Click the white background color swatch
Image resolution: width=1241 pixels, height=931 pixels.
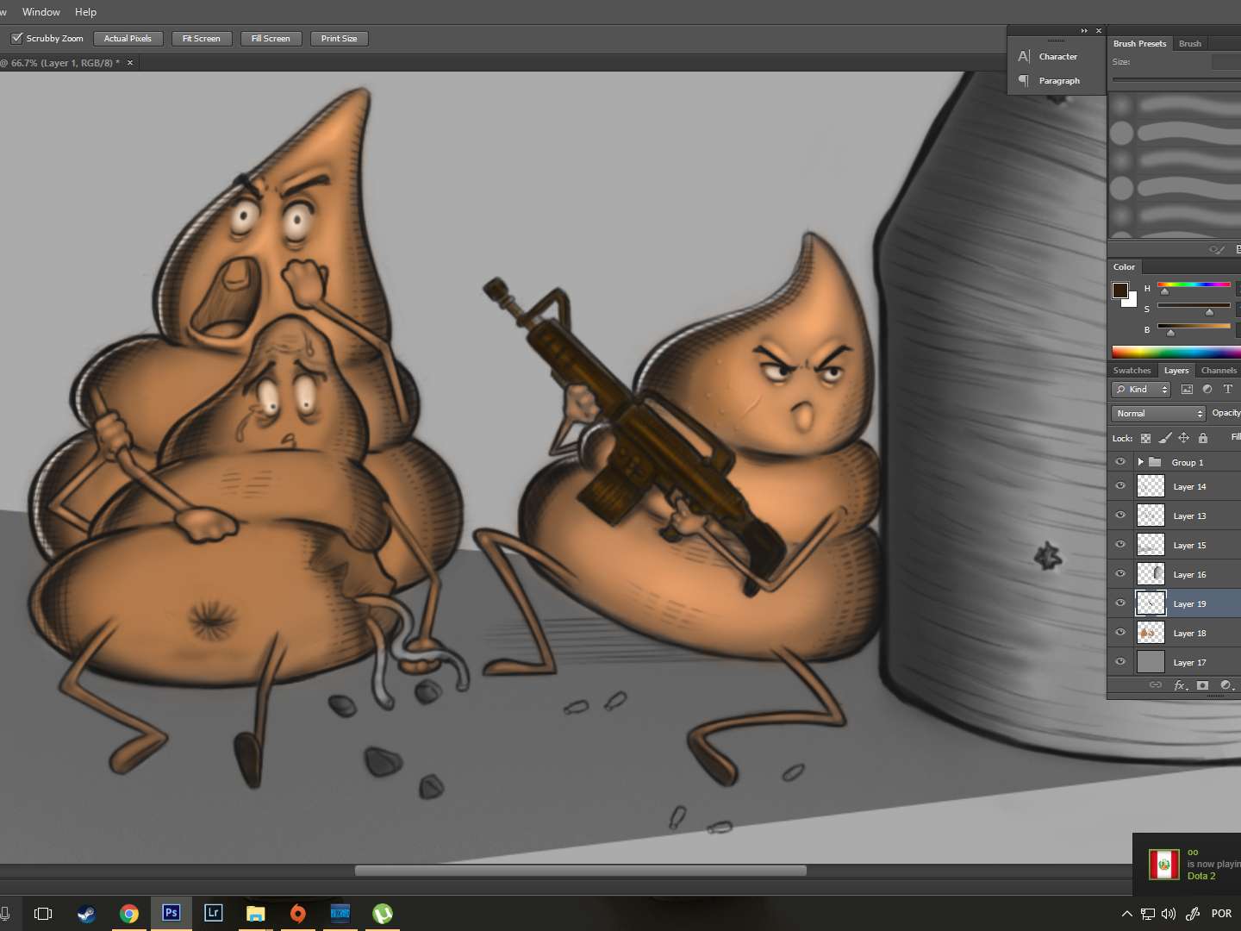pyautogui.click(x=1132, y=301)
